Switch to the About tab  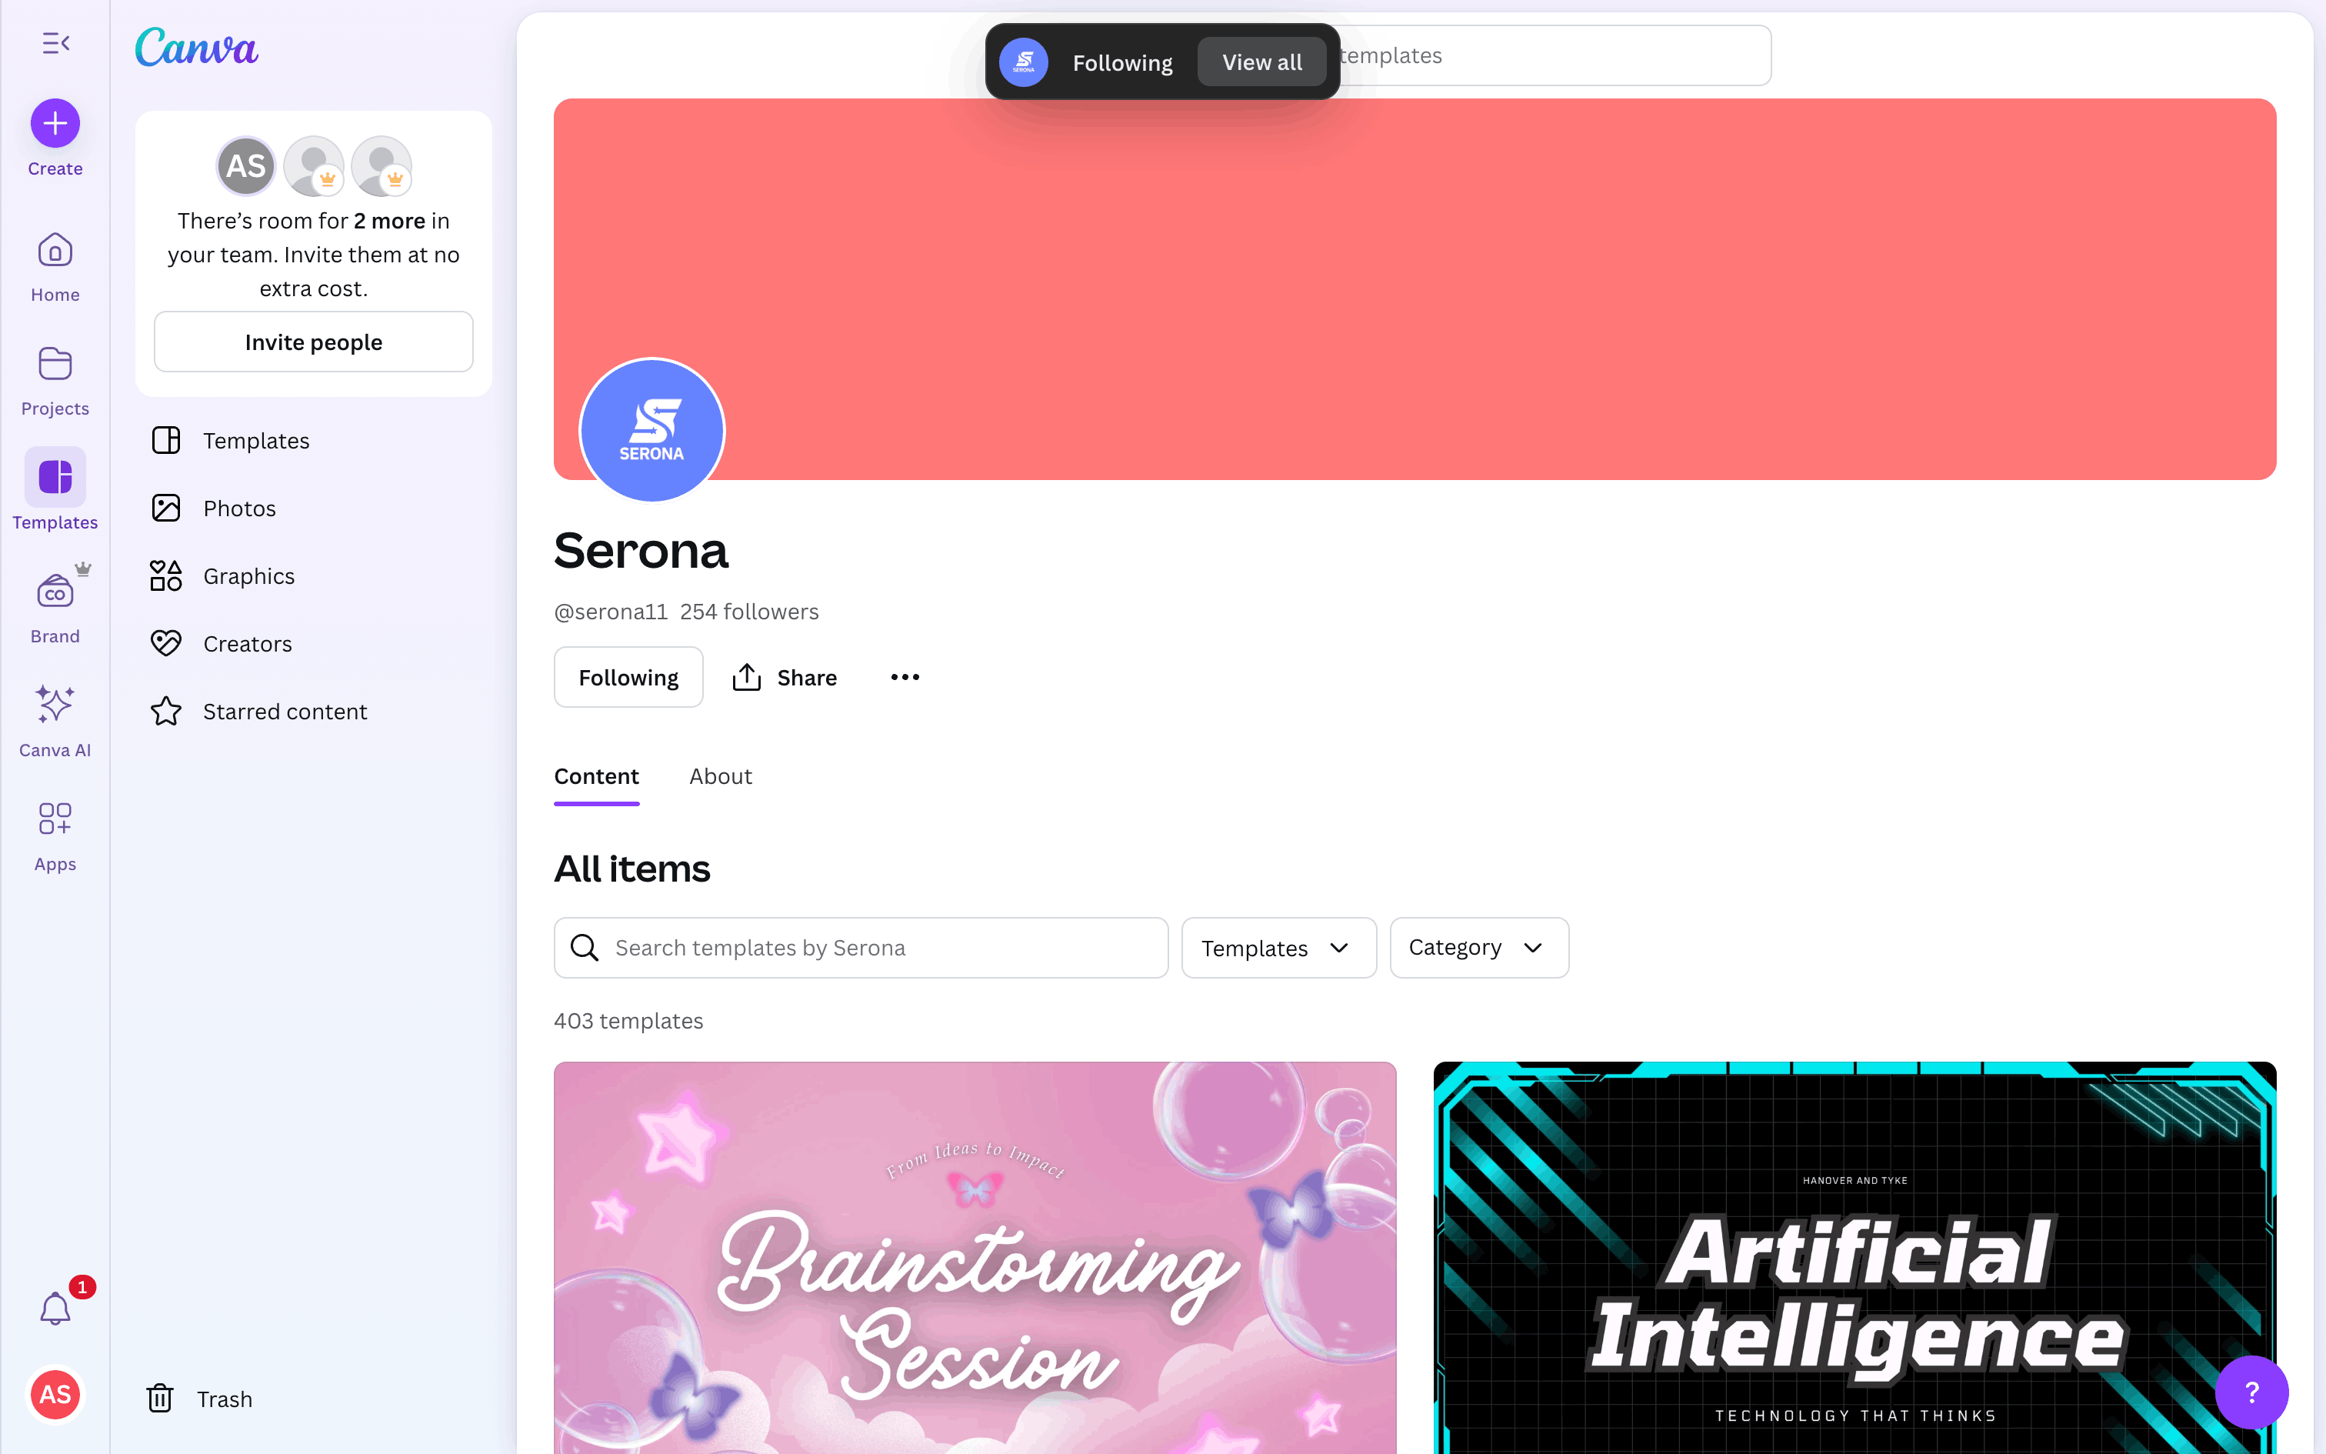click(x=720, y=776)
